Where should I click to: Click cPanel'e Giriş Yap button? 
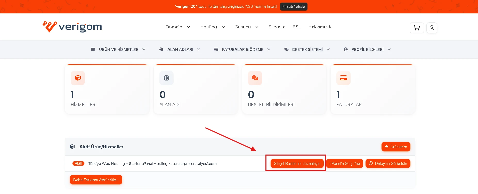pos(345,163)
